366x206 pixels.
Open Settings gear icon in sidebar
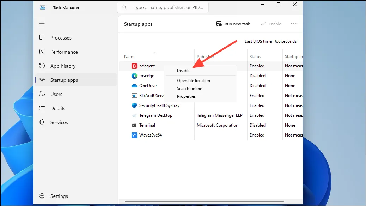click(42, 196)
